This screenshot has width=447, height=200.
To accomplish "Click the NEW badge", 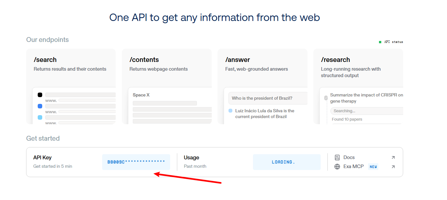I will (x=373, y=167).
